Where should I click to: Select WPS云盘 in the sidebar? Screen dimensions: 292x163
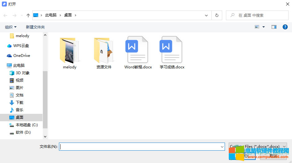tap(21, 46)
